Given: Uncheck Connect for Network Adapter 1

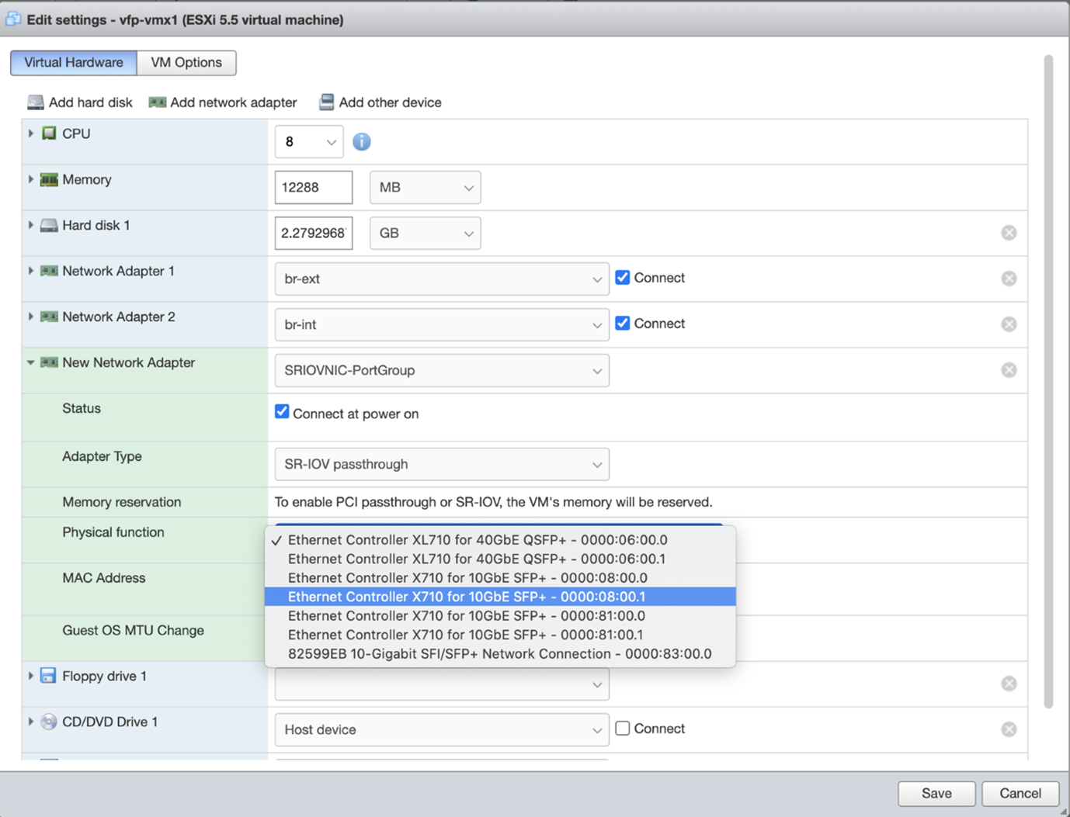Looking at the screenshot, I should point(623,278).
